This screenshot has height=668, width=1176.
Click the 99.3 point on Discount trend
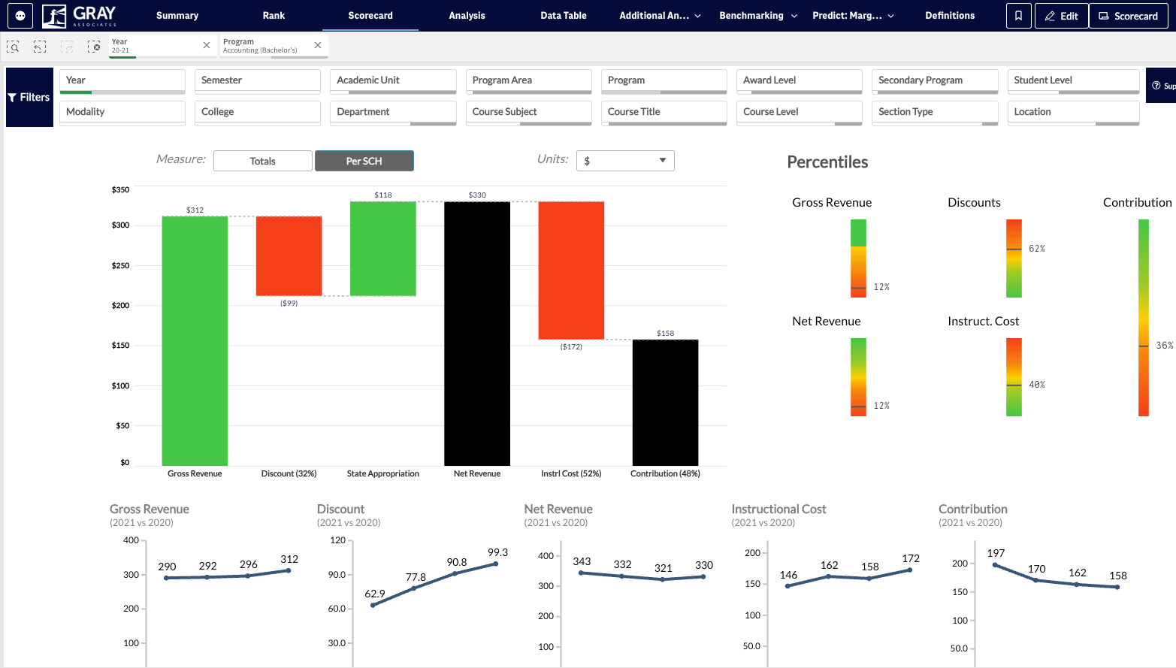click(496, 564)
